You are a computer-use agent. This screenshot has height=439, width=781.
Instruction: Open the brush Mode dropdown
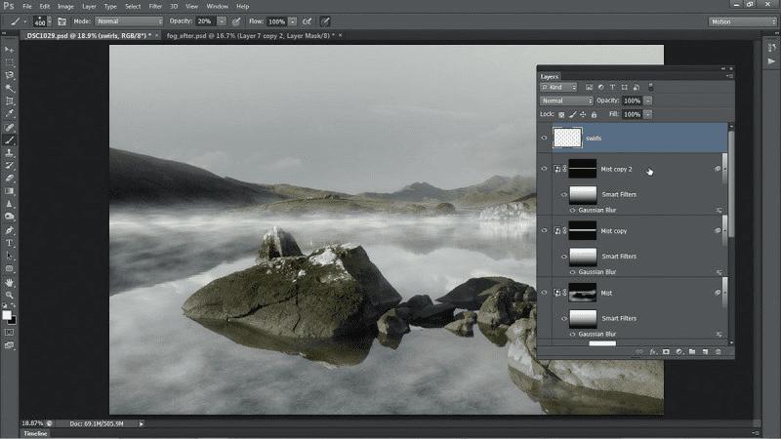coord(130,20)
